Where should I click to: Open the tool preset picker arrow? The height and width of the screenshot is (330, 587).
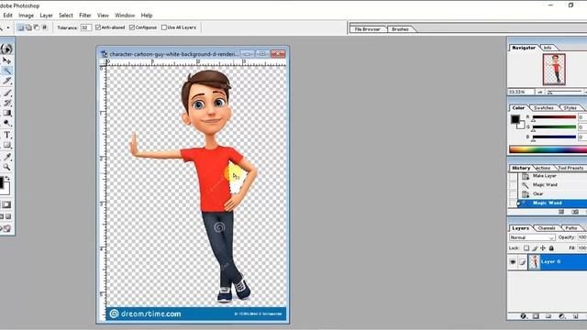[8, 27]
